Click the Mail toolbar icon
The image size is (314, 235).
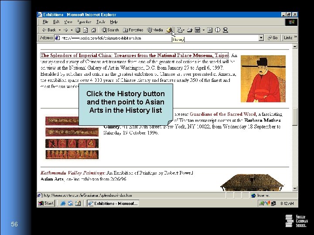[x=181, y=30]
